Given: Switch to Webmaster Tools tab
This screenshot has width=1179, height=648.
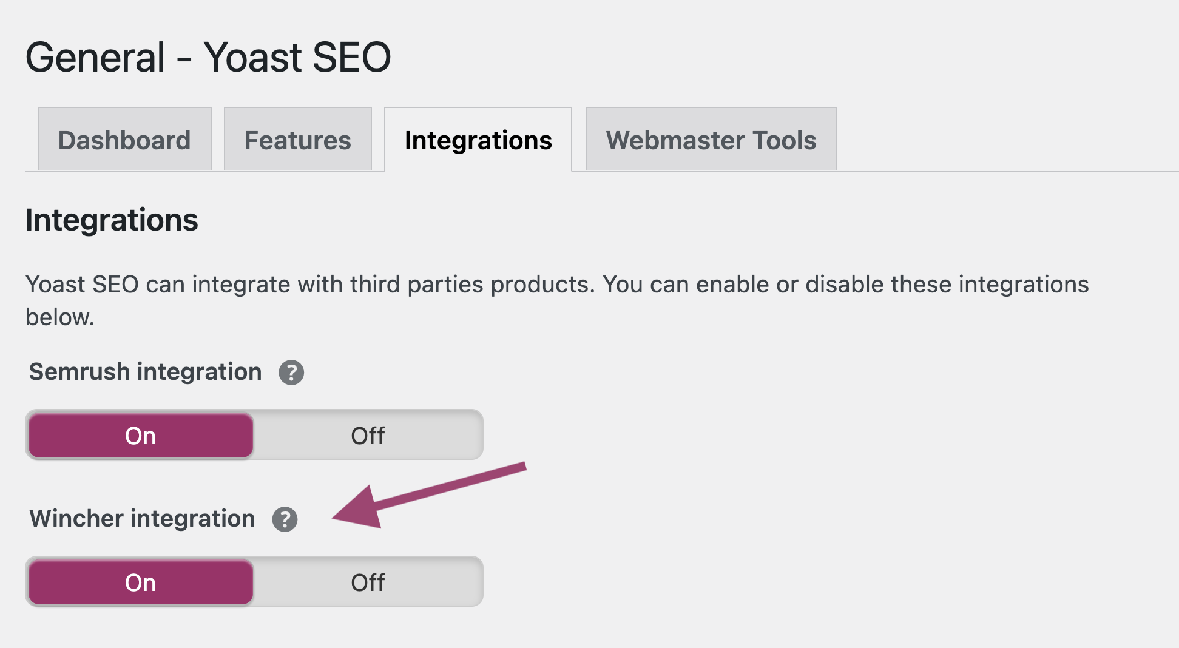Looking at the screenshot, I should 711,140.
